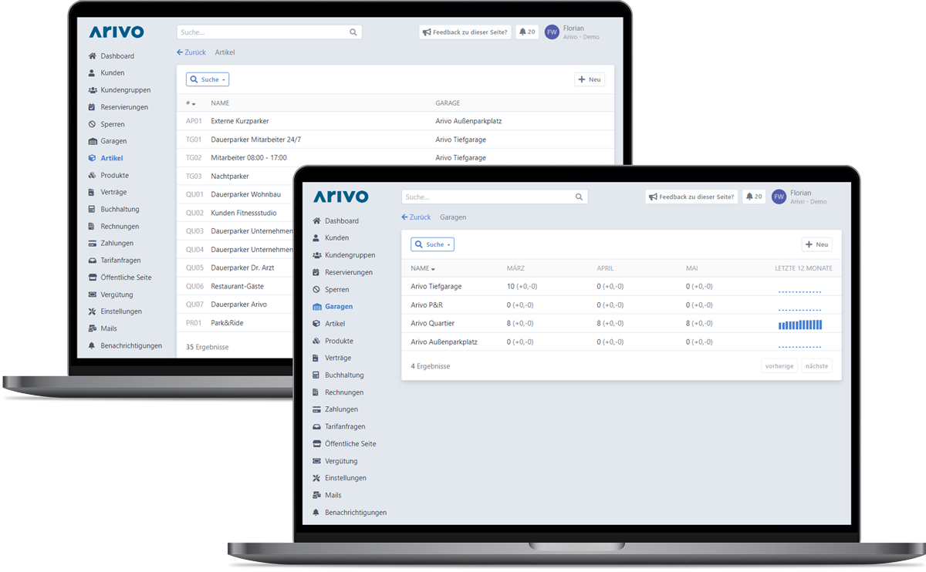Click Neu button in Garagen window
This screenshot has width=926, height=572.
point(816,244)
